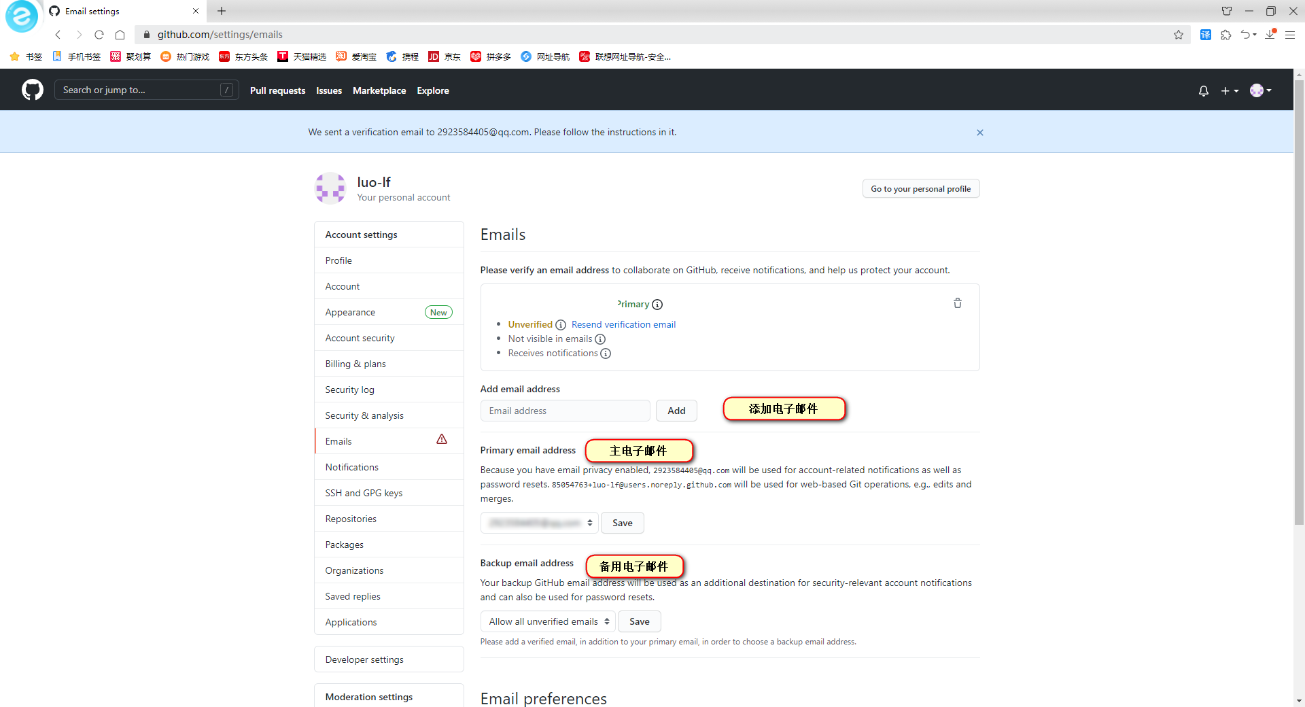
Task: Delete the primary email via trash icon
Action: click(957, 303)
